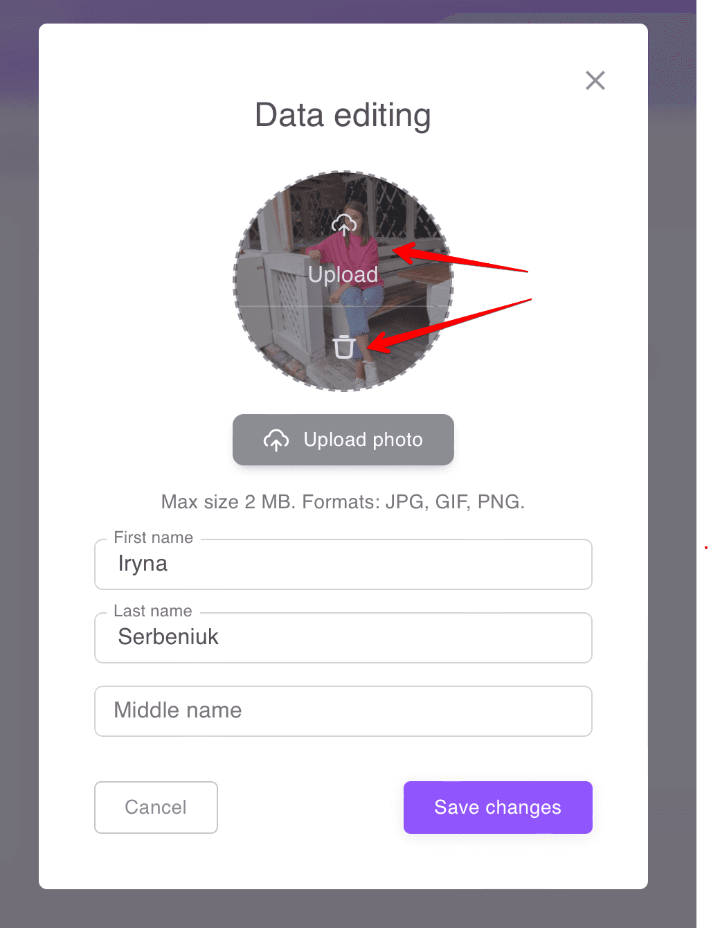Click the "First name" floating label

(x=153, y=537)
